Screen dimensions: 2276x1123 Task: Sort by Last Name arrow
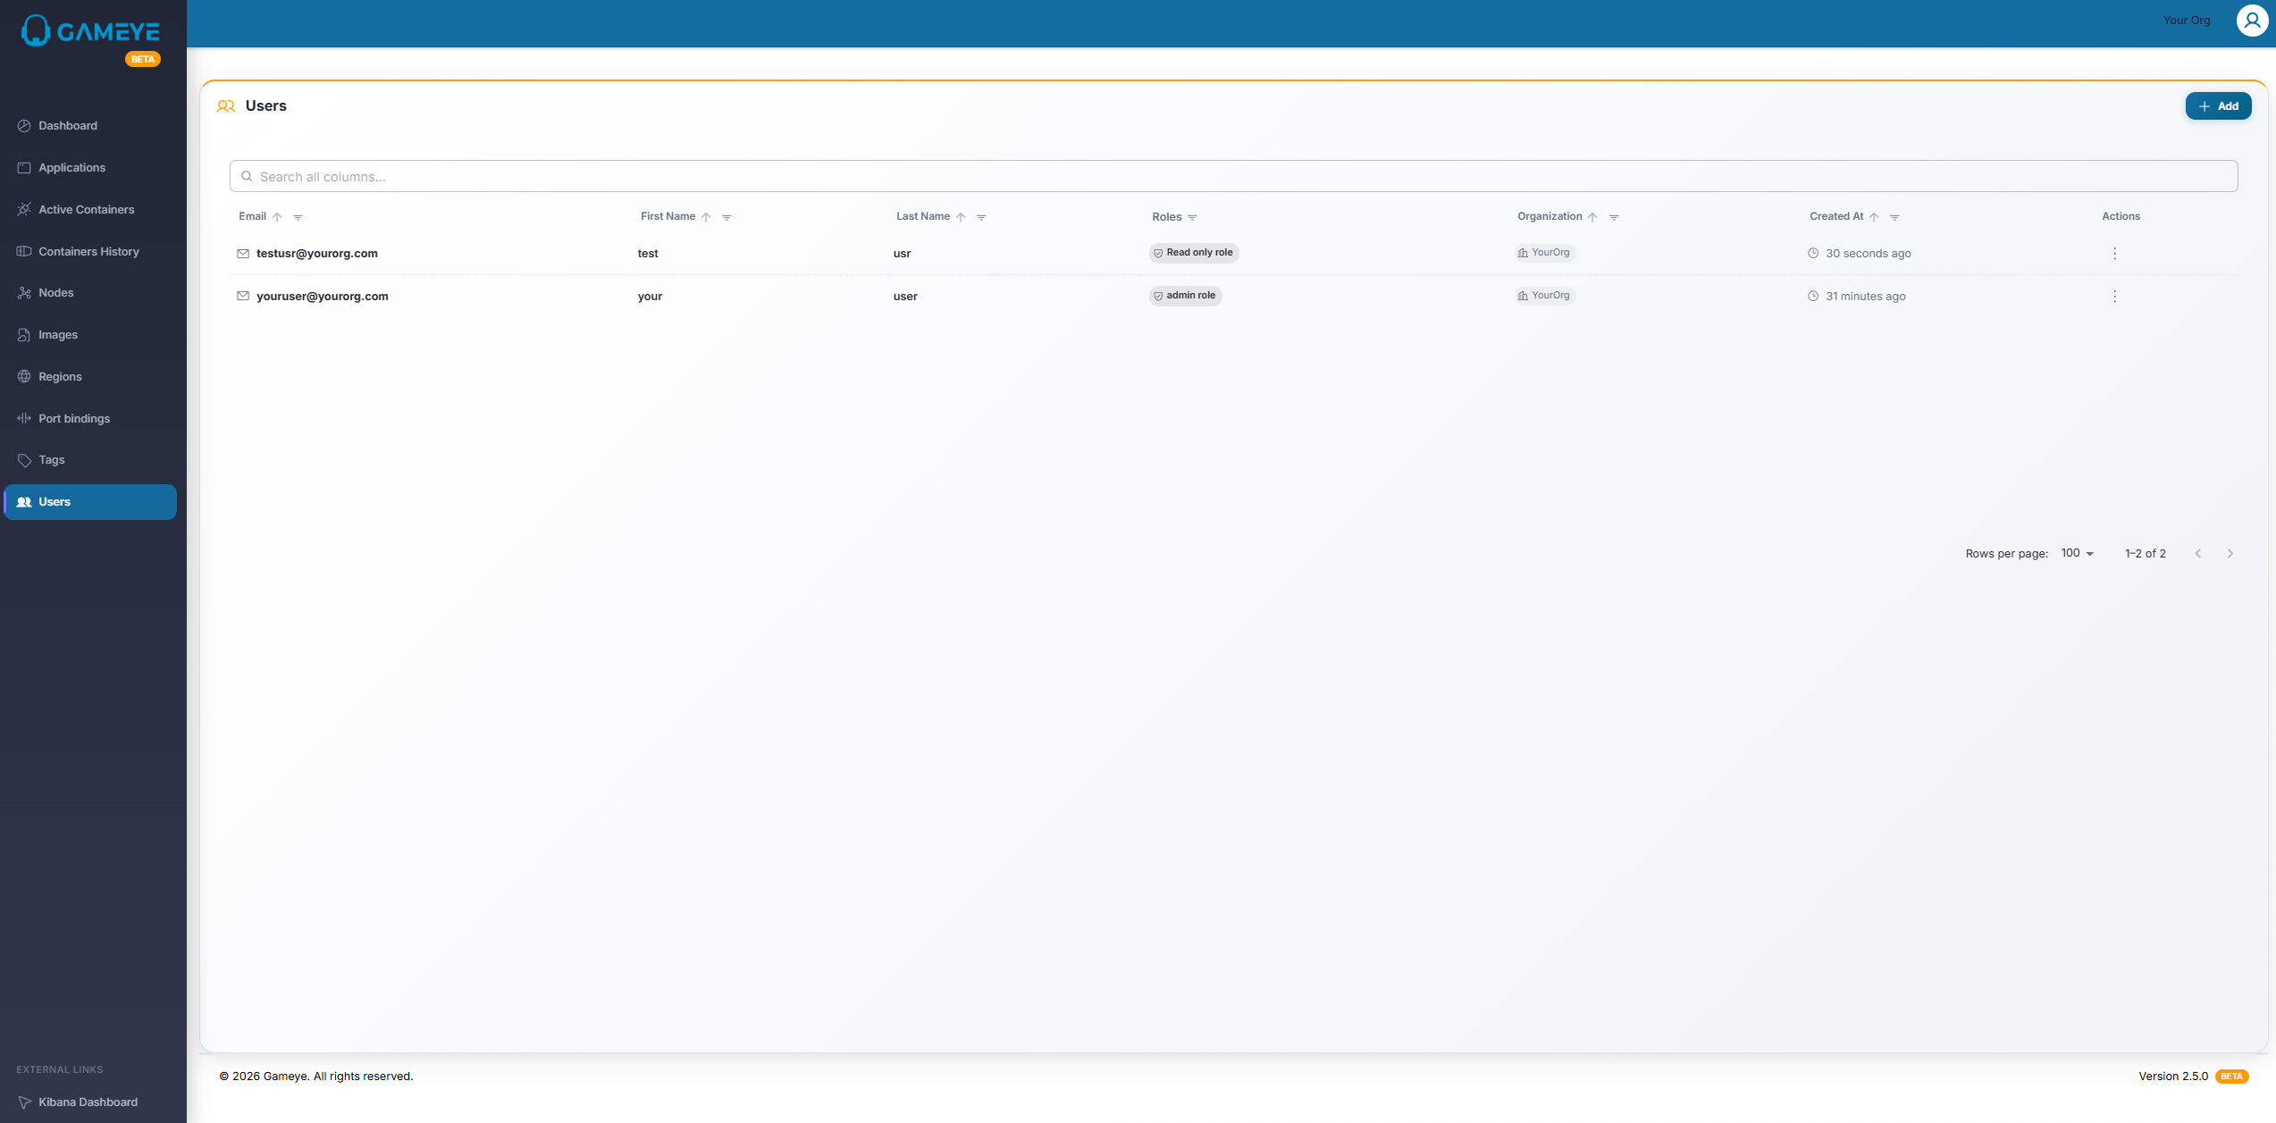point(961,217)
